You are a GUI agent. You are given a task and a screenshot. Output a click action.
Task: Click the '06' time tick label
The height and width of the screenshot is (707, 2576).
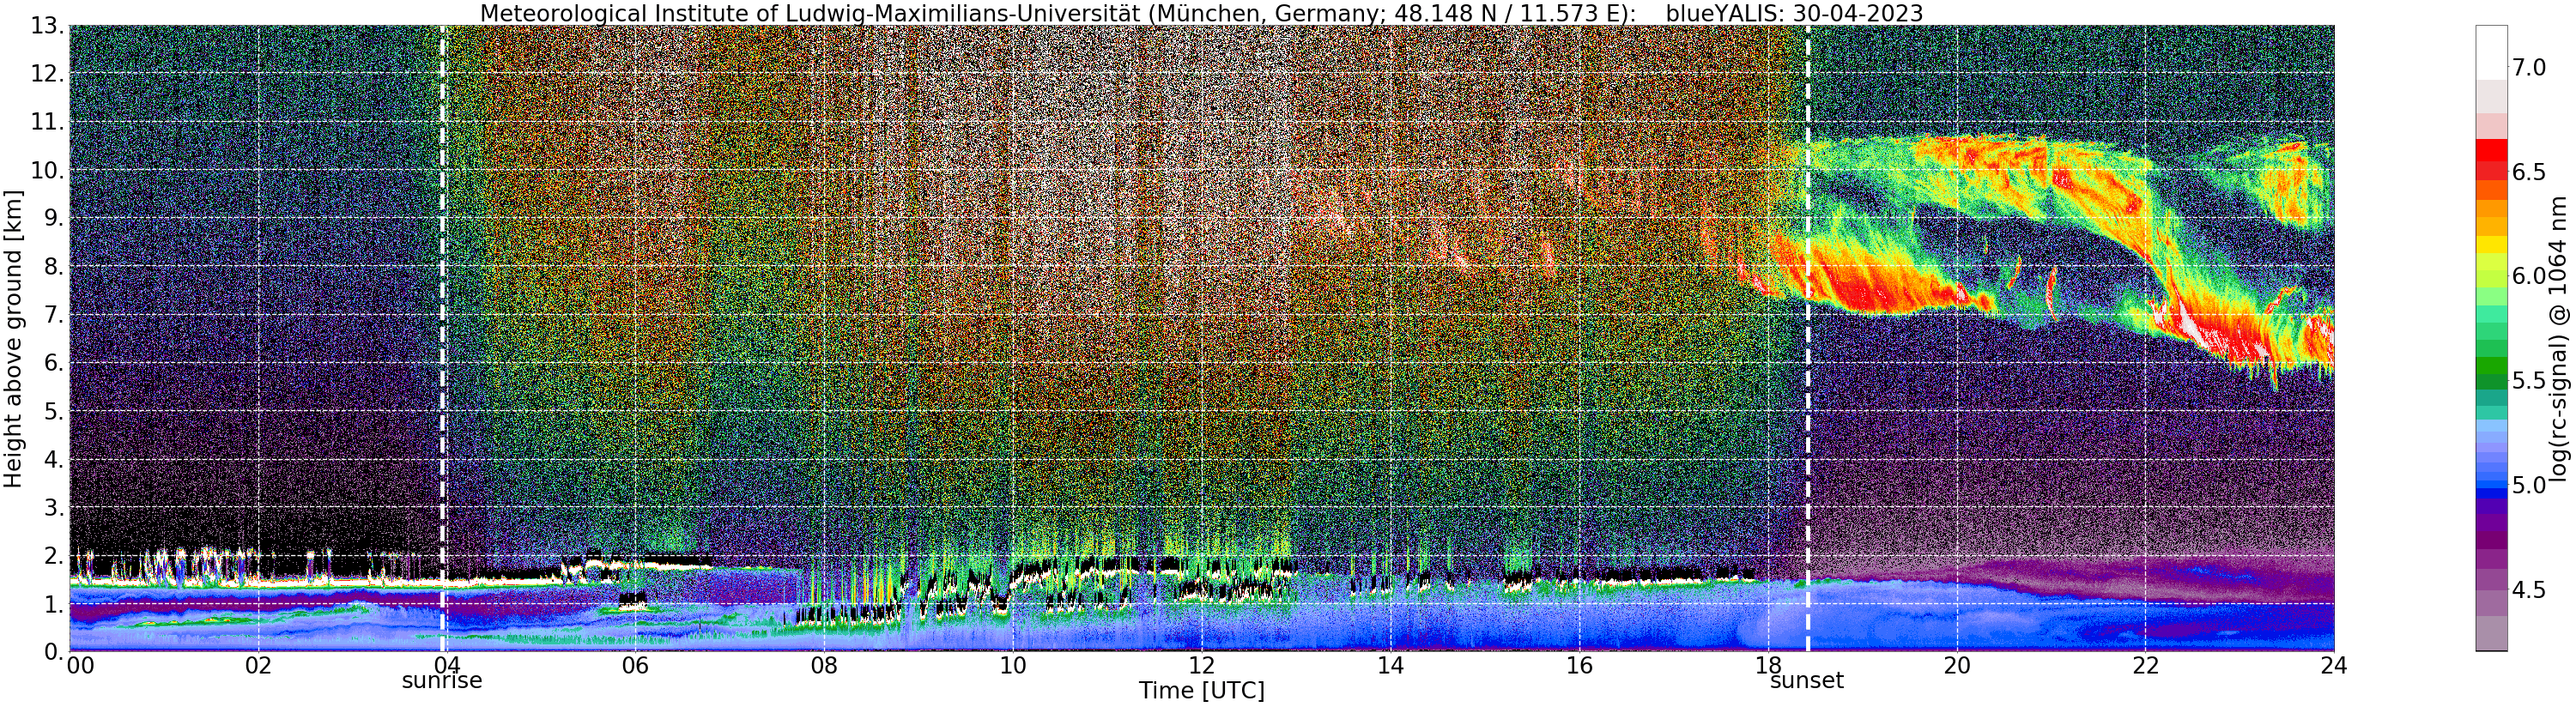tap(635, 665)
